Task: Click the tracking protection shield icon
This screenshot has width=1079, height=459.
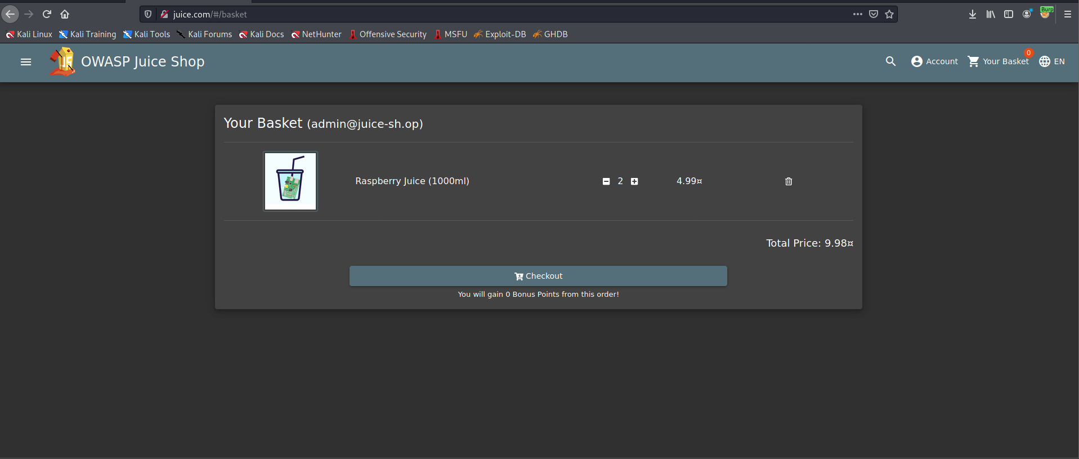Action: [x=148, y=14]
